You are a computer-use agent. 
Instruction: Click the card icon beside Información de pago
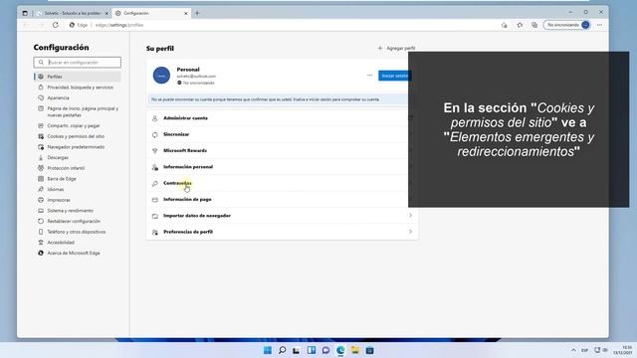tap(155, 200)
